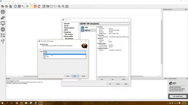Viewport: 188px width, 105px height.
Task: Choose ASA 8.4(2) in the Type list
Action: click(x=65, y=57)
